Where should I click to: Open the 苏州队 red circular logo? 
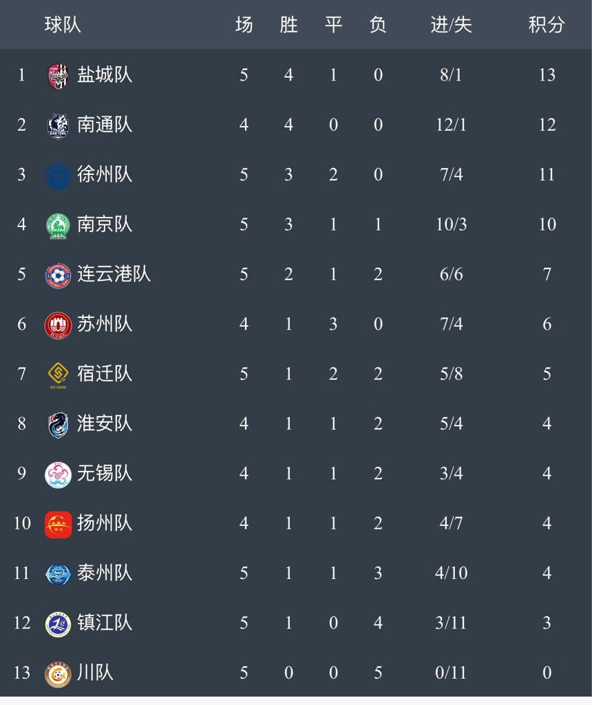58,326
